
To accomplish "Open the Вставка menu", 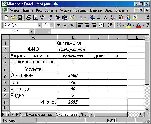I will pos(51,10).
